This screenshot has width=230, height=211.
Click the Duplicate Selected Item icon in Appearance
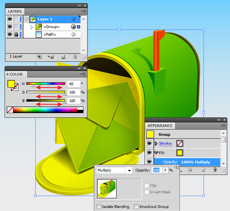(x=202, y=169)
